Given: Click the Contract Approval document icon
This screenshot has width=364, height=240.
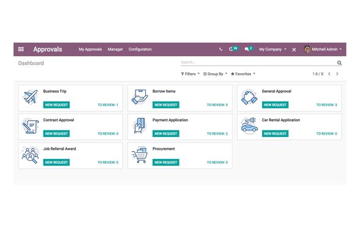Looking at the screenshot, I should [x=30, y=125].
